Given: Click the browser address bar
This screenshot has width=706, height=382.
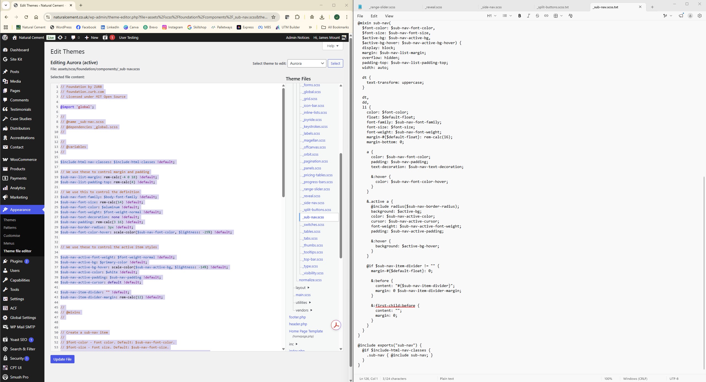Looking at the screenshot, I should pos(160,17).
